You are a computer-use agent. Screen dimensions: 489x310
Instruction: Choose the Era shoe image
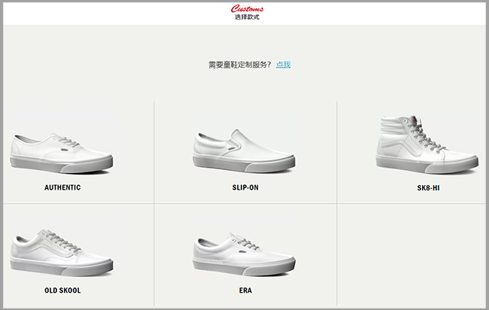(x=244, y=254)
